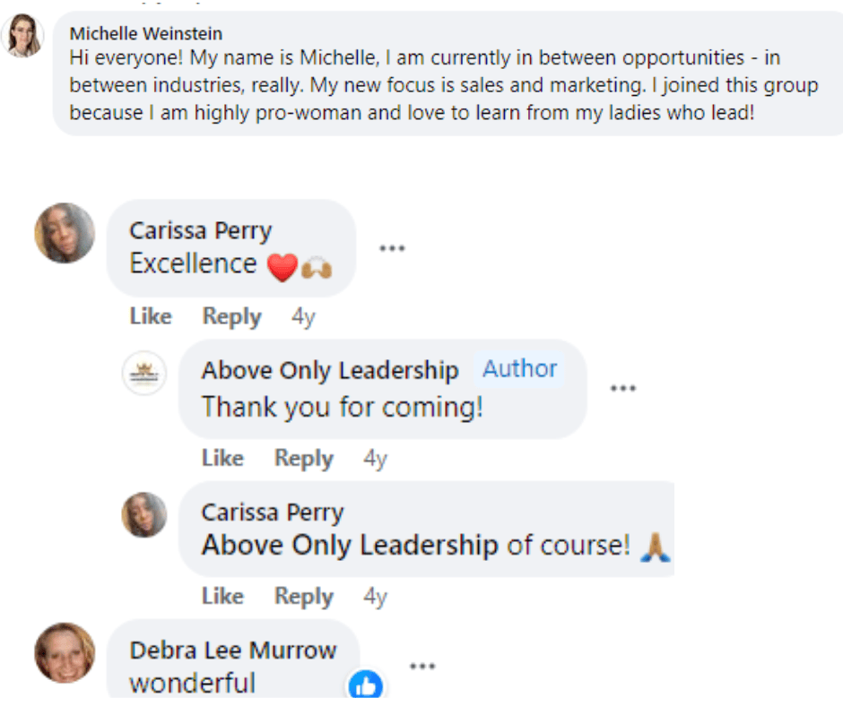Open Michelle Weinstein's profile name link
The image size is (843, 706).
(146, 33)
